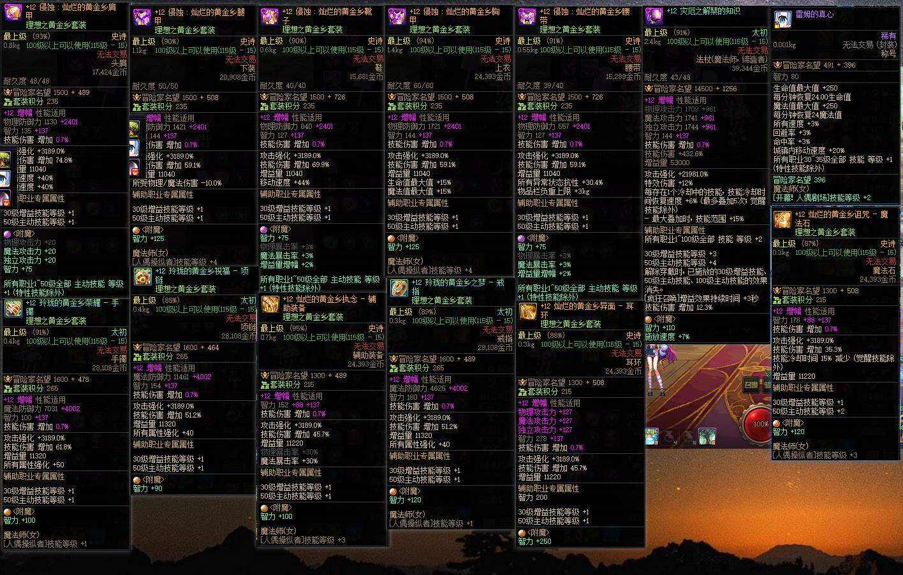Select the 腿甲 leg armor item icon

(142, 17)
